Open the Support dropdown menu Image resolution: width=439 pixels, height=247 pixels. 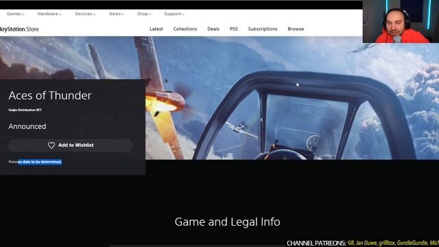click(174, 14)
